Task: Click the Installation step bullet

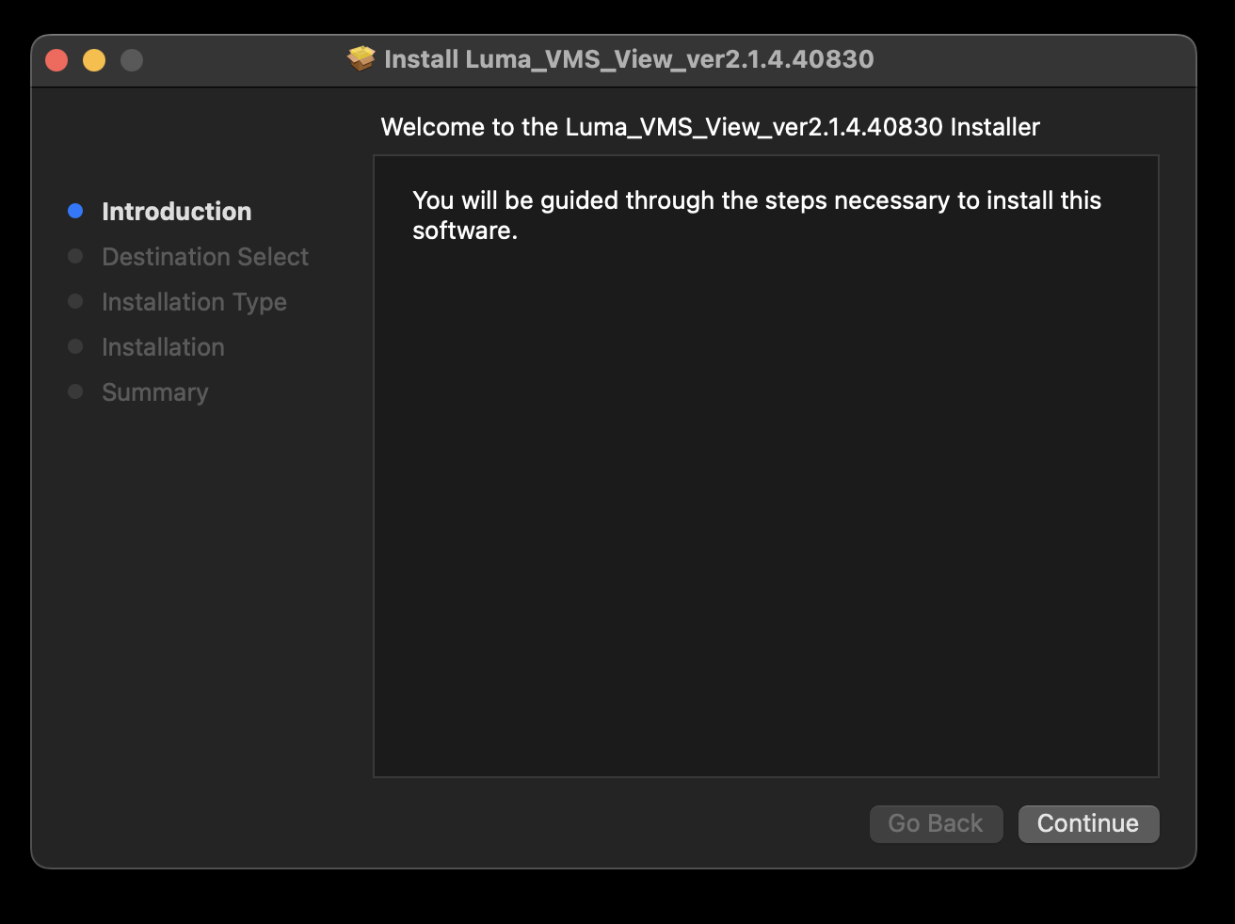Action: (75, 346)
